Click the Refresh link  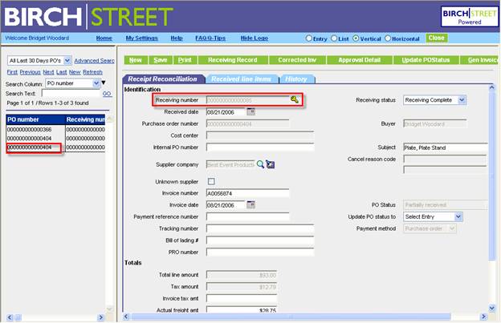[x=92, y=72]
